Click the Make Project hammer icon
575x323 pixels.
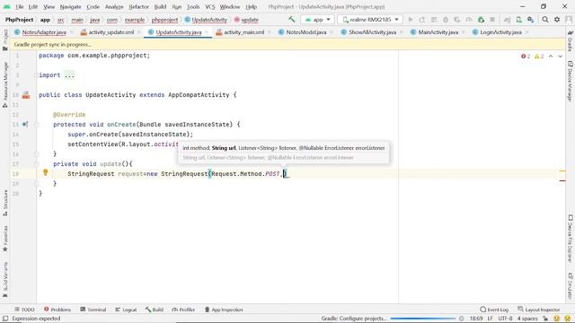[291, 20]
